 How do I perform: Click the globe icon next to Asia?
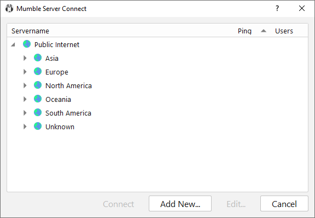click(x=38, y=58)
